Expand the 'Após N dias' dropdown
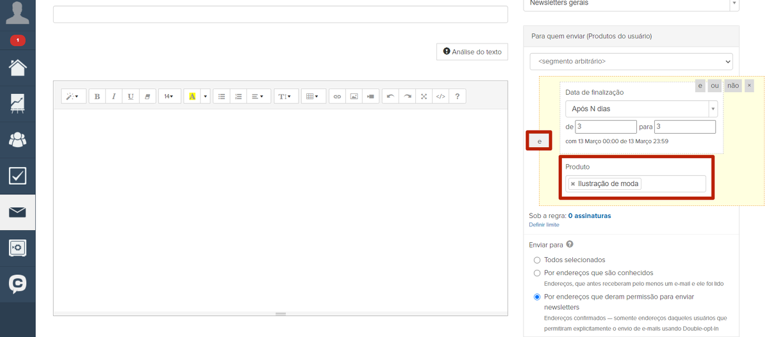 tap(641, 109)
